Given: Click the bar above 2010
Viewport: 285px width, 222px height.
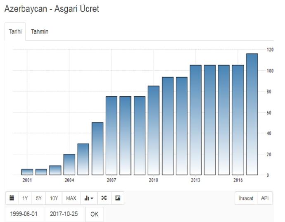Looking at the screenshot, I should (154, 131).
